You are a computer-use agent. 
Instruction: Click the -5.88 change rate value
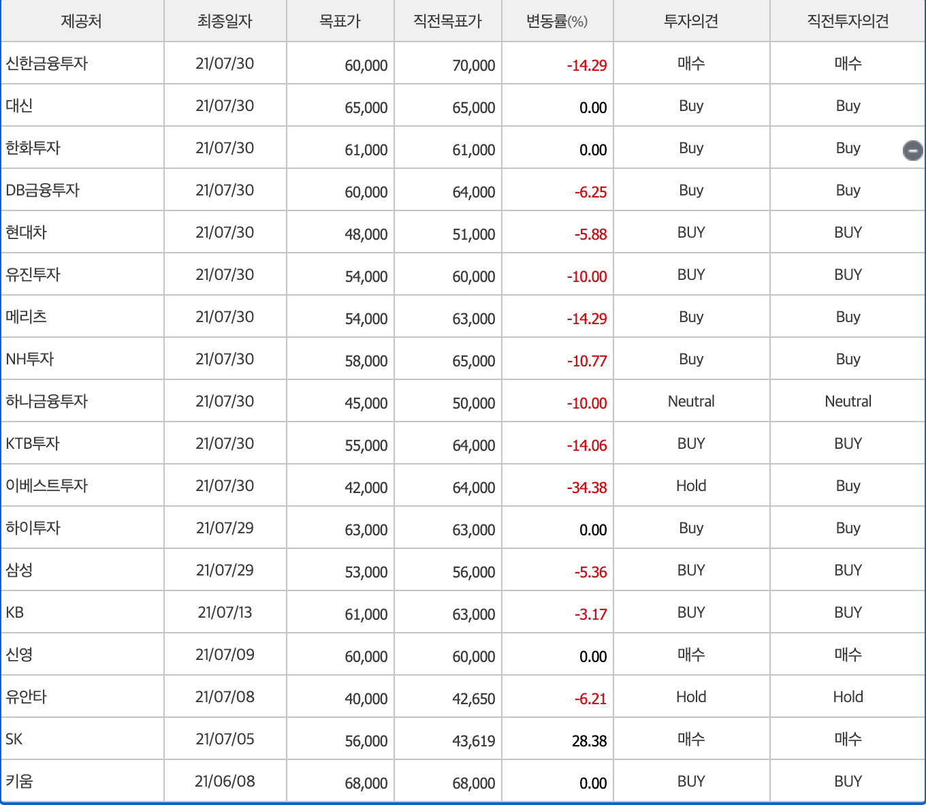tap(590, 234)
